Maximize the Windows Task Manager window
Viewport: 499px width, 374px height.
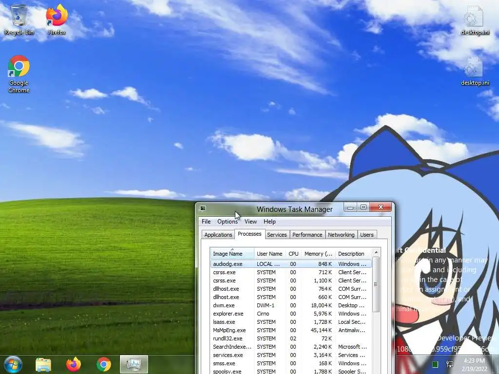(363, 207)
